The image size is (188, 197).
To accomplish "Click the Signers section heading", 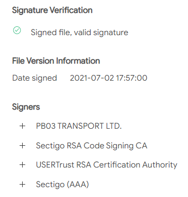I will [26, 107].
